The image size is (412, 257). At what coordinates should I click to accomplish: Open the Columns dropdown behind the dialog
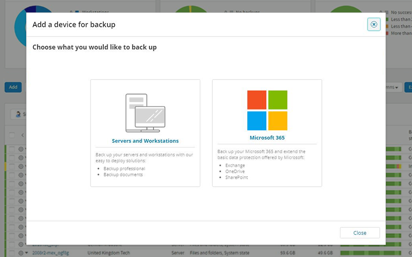point(393,87)
